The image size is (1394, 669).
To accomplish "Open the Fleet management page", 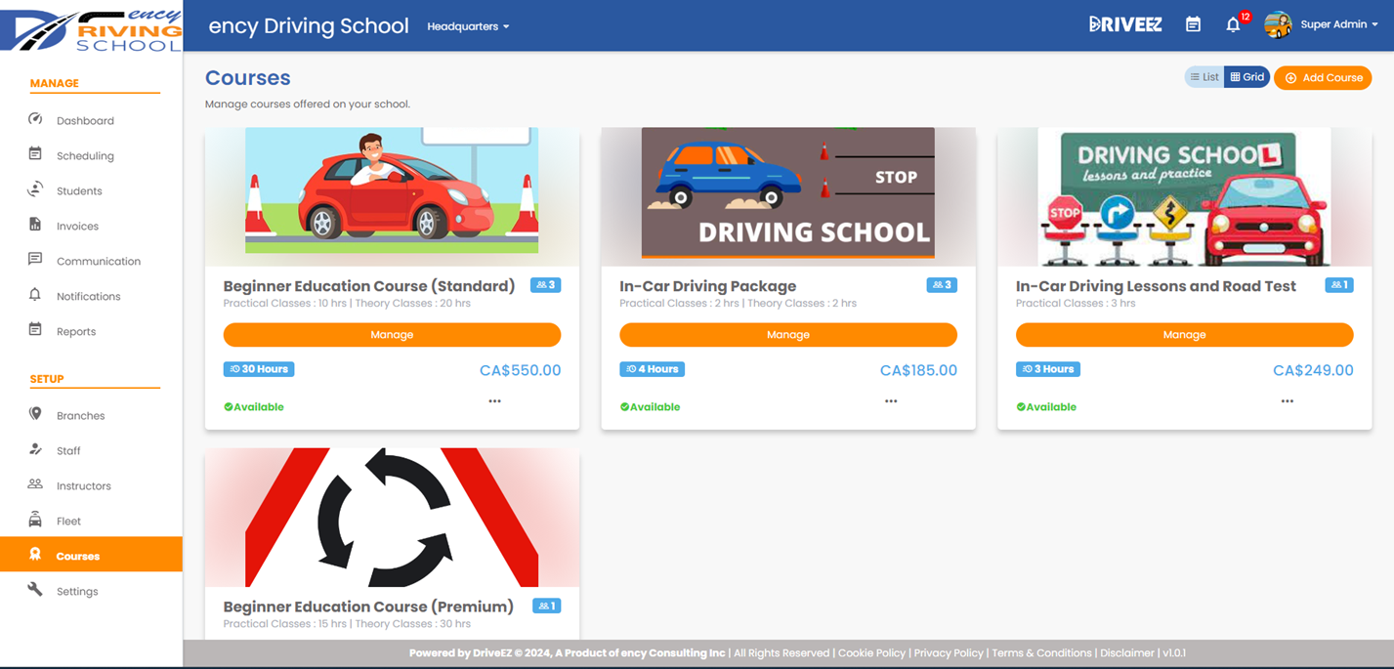I will (69, 521).
